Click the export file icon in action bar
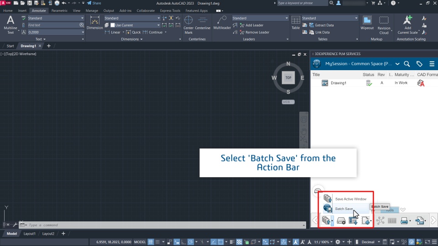The height and width of the screenshot is (246, 438). tap(419, 220)
